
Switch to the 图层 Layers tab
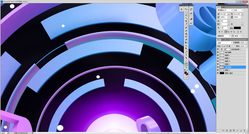coord(219,40)
